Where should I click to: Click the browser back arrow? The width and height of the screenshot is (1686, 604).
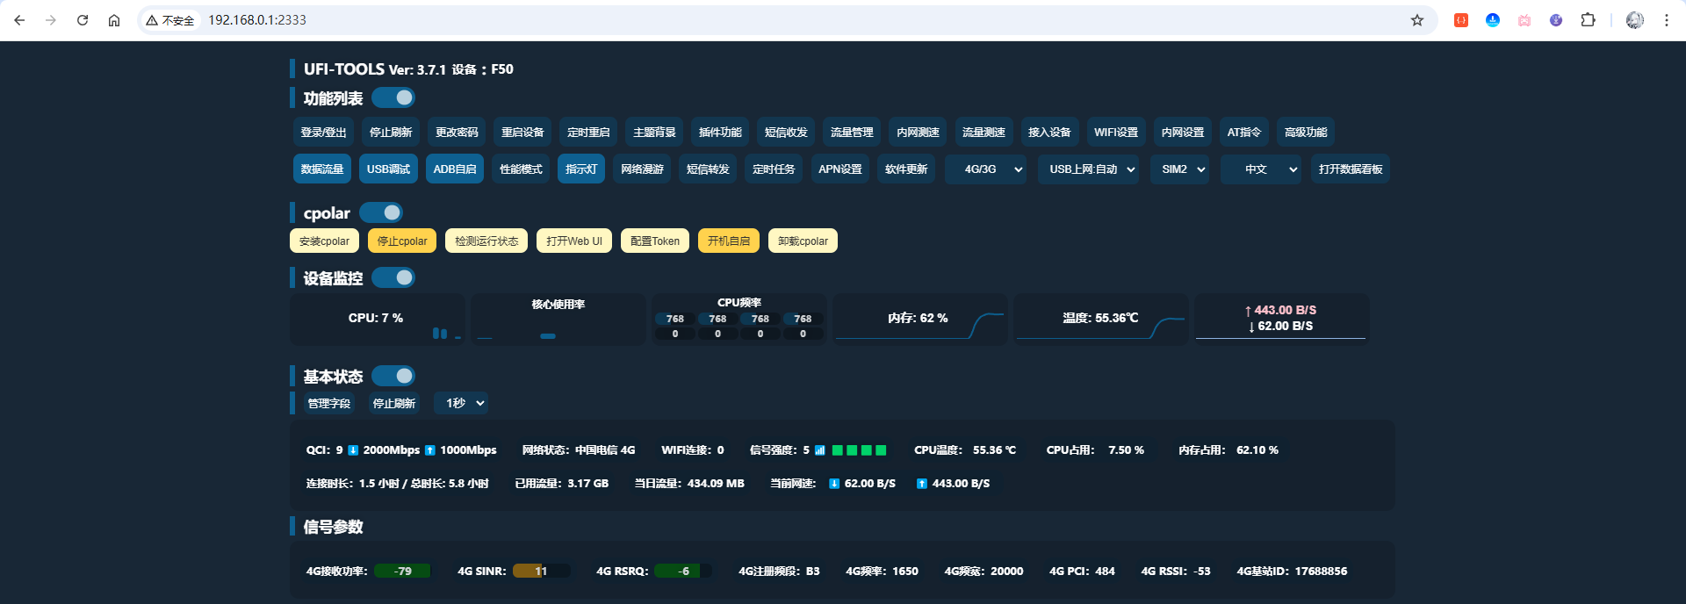pos(19,20)
